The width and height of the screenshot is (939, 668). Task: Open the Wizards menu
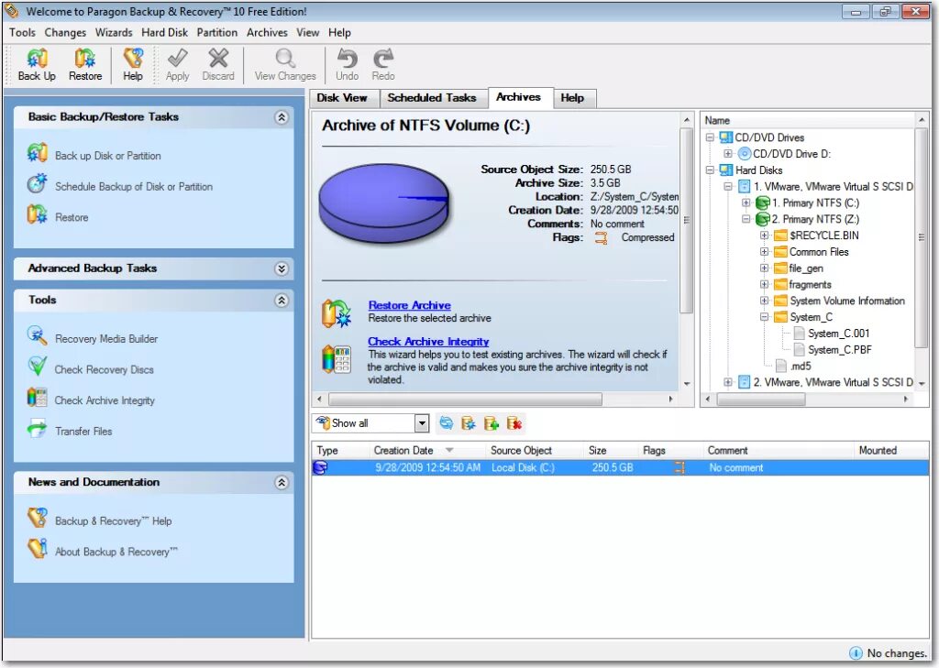(114, 32)
